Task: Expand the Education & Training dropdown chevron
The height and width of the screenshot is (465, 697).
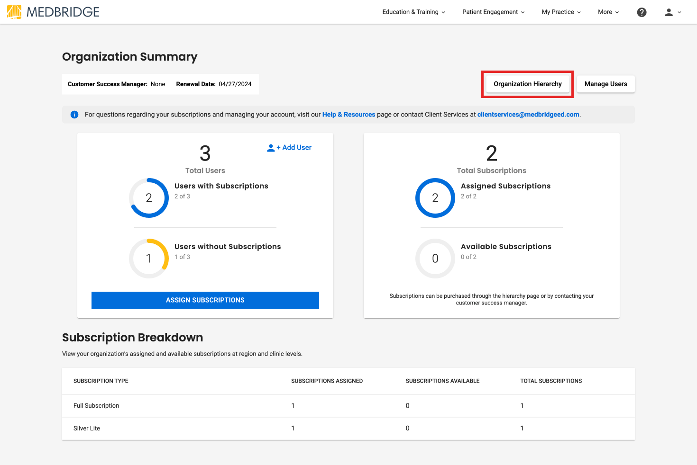Action: pyautogui.click(x=443, y=12)
